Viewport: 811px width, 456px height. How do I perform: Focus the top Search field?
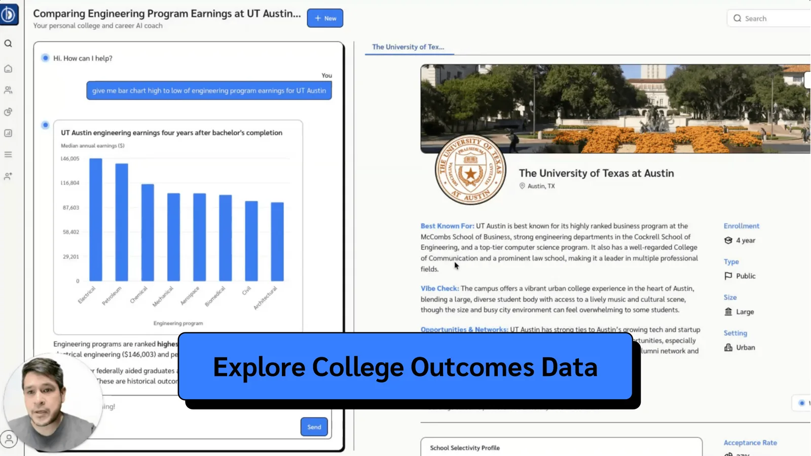point(769,18)
